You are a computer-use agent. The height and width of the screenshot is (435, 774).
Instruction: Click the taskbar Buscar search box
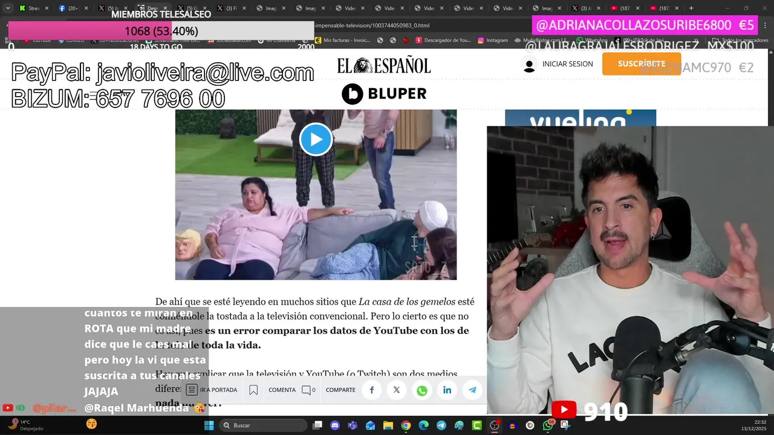pyautogui.click(x=263, y=425)
